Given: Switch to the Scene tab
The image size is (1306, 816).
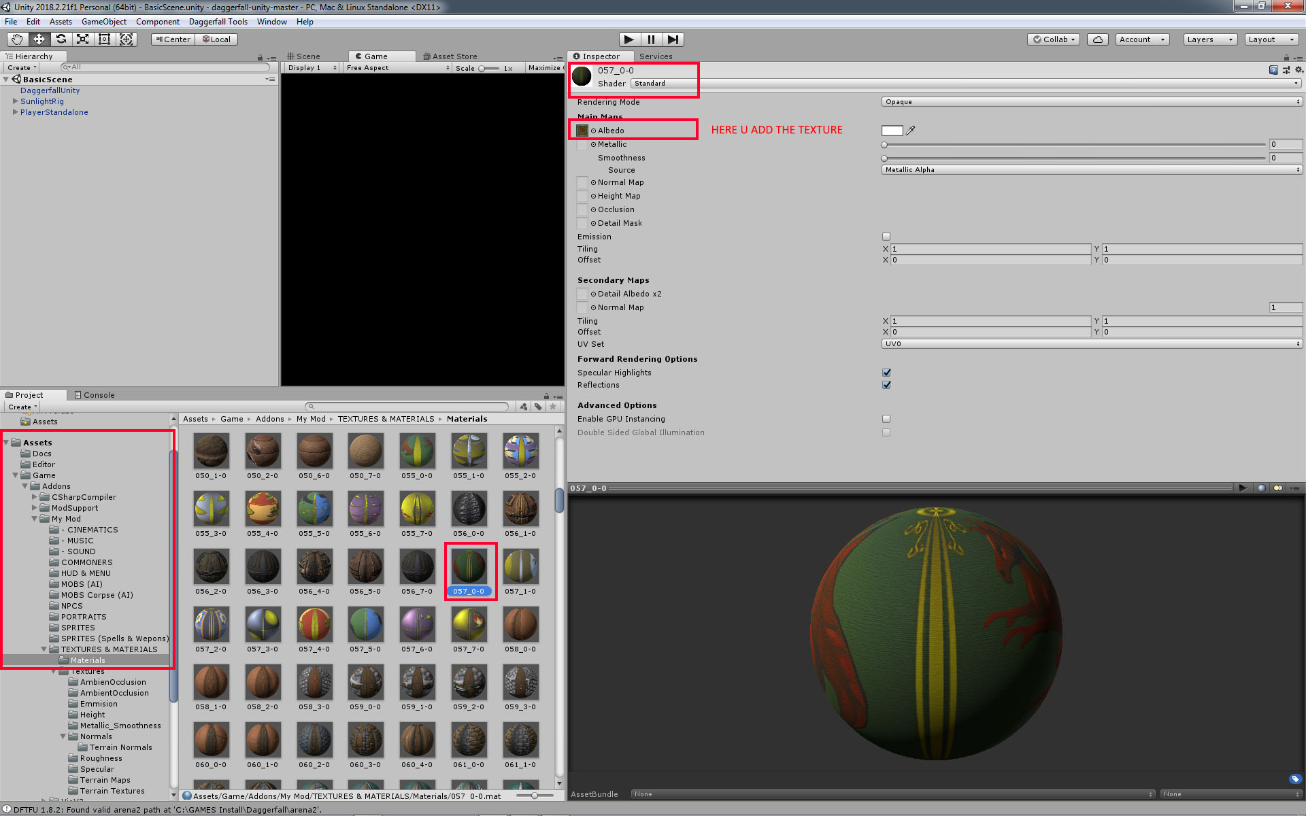Looking at the screenshot, I should point(304,56).
